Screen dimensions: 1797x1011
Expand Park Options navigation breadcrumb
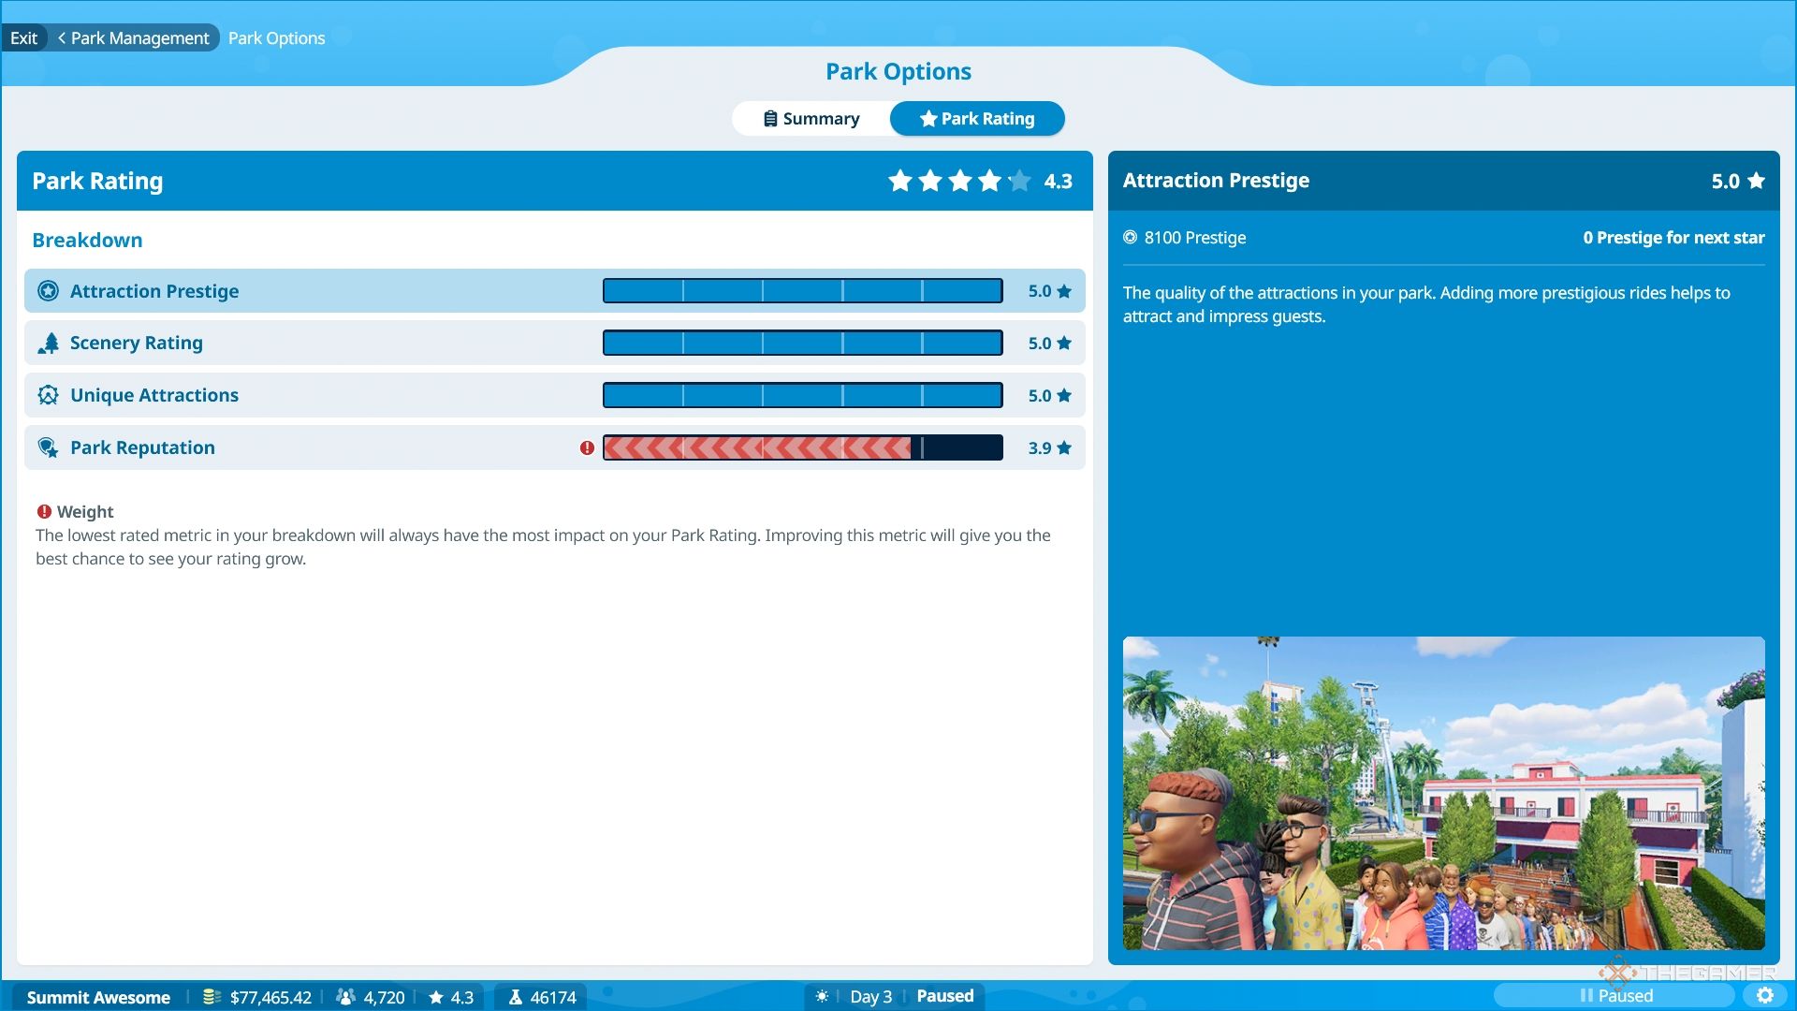coord(276,37)
